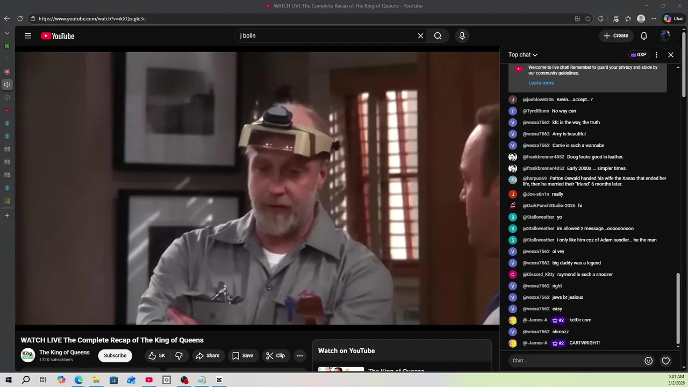Open the 0XP crown badge
688x387 pixels.
click(x=639, y=55)
